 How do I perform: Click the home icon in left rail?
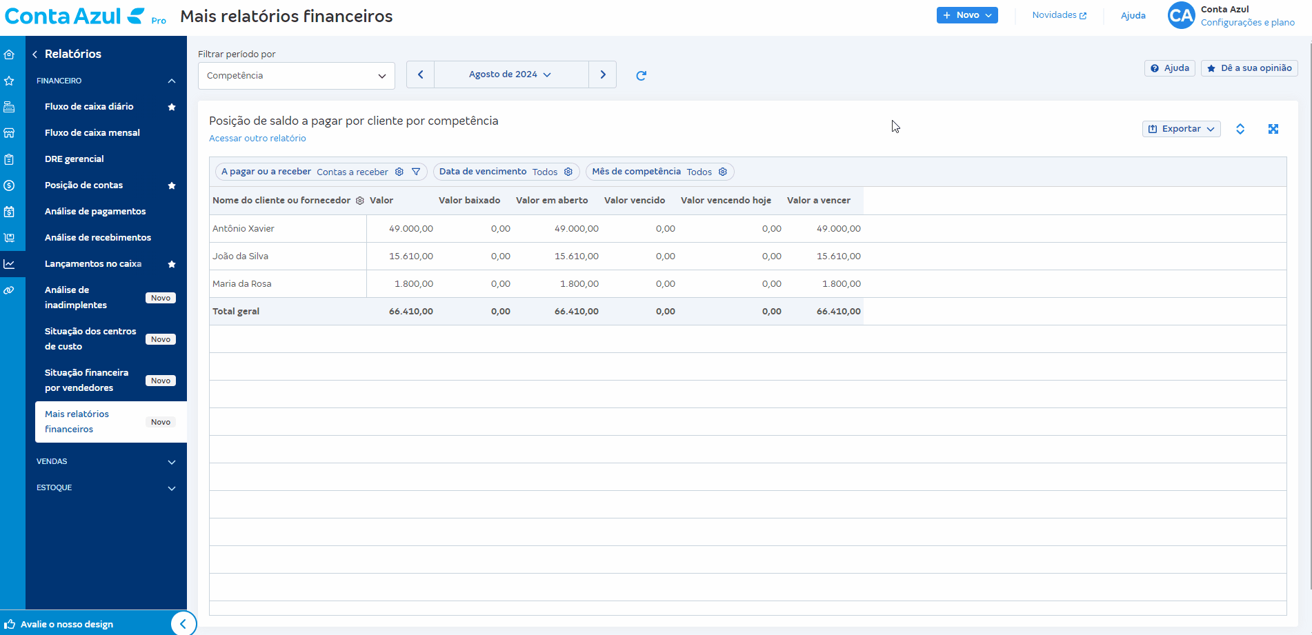click(x=10, y=54)
